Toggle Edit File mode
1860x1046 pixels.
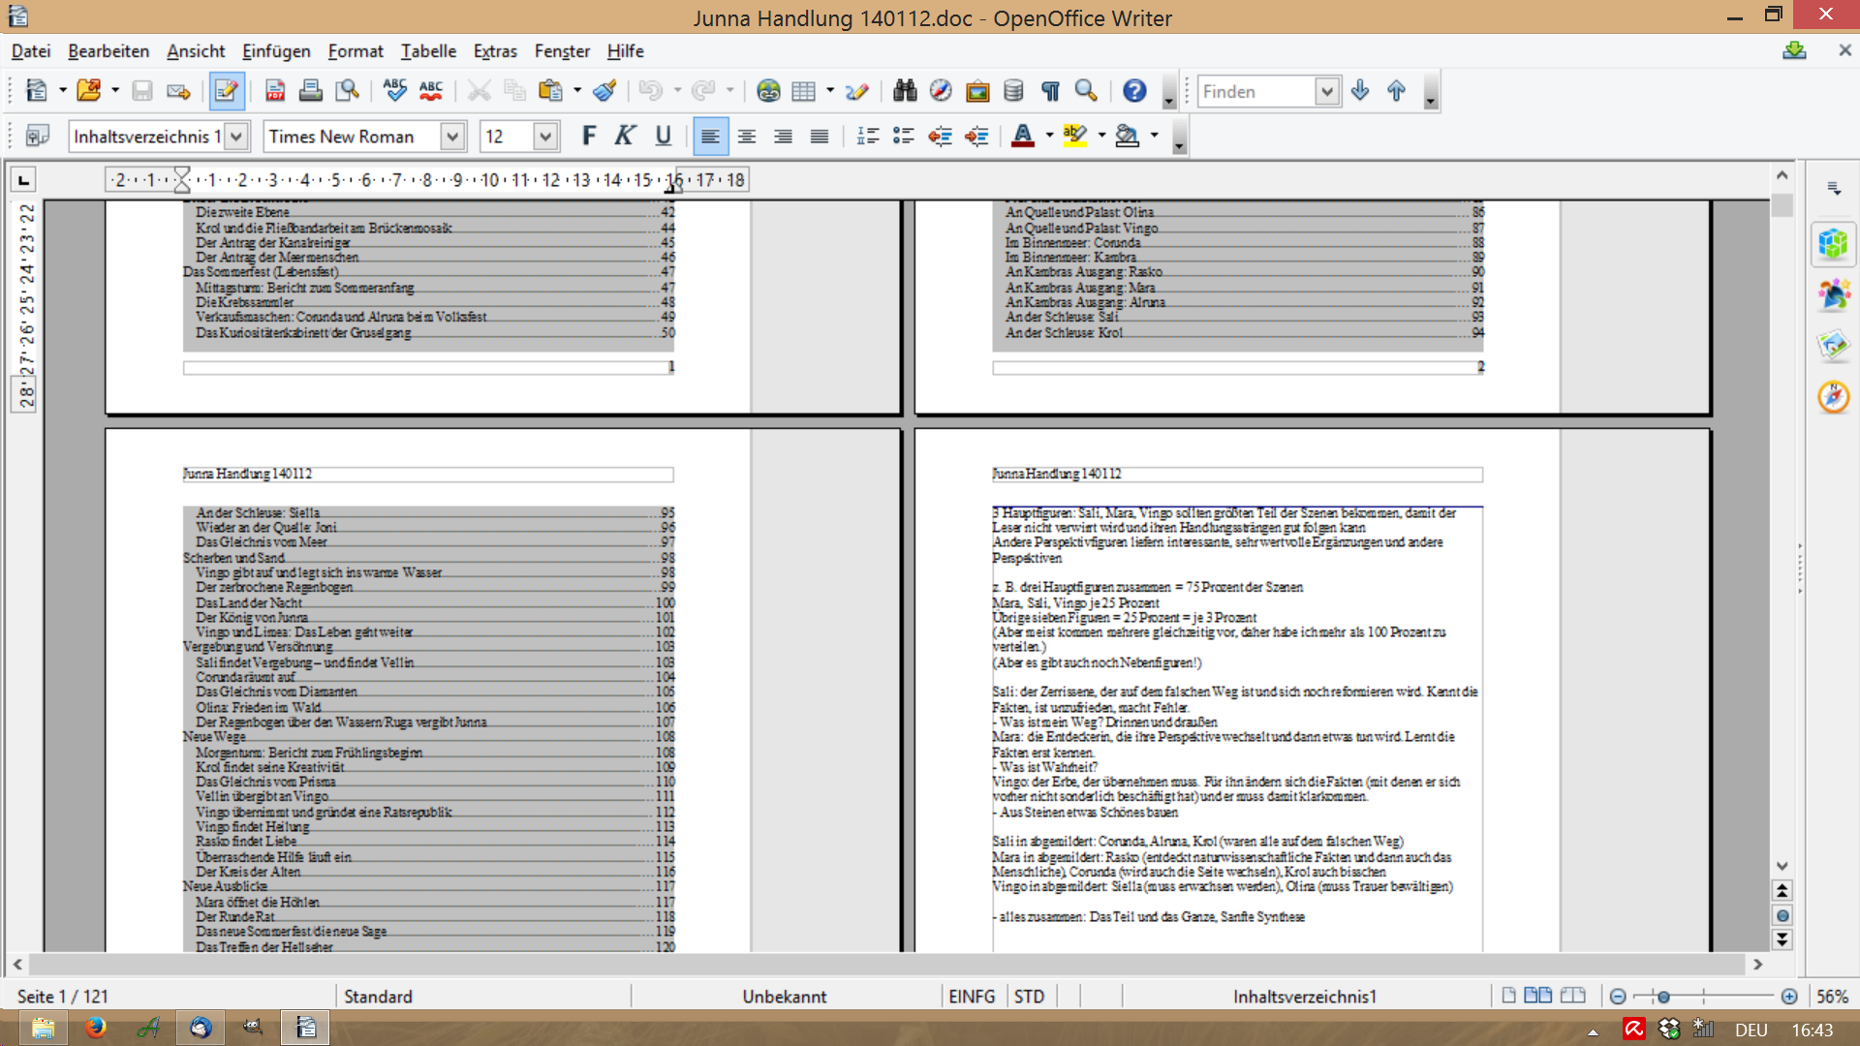coord(226,91)
